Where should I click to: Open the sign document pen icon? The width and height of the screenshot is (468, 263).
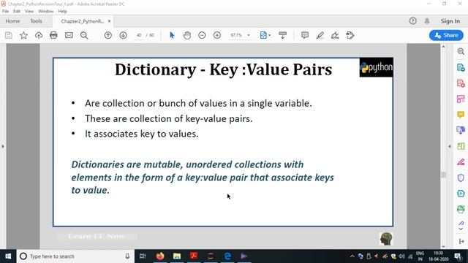[x=335, y=35]
